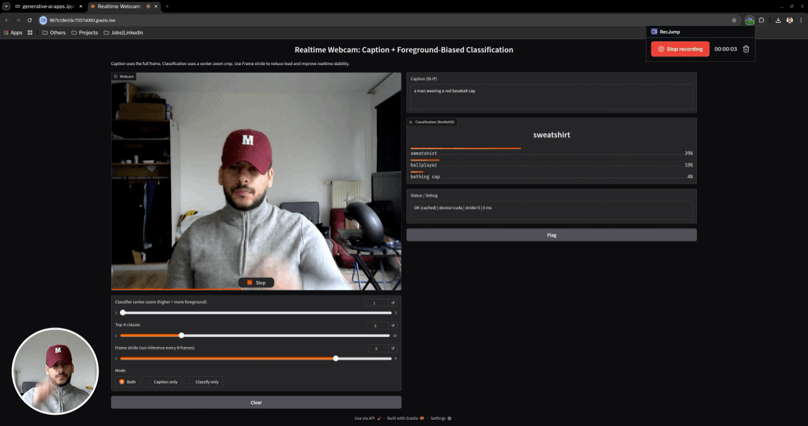The image size is (808, 426).
Task: Click the Top-K classes slider handle
Action: [181, 336]
